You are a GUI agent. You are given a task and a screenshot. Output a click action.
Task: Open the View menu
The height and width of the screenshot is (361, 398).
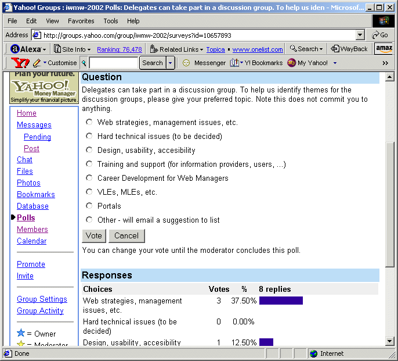52,21
